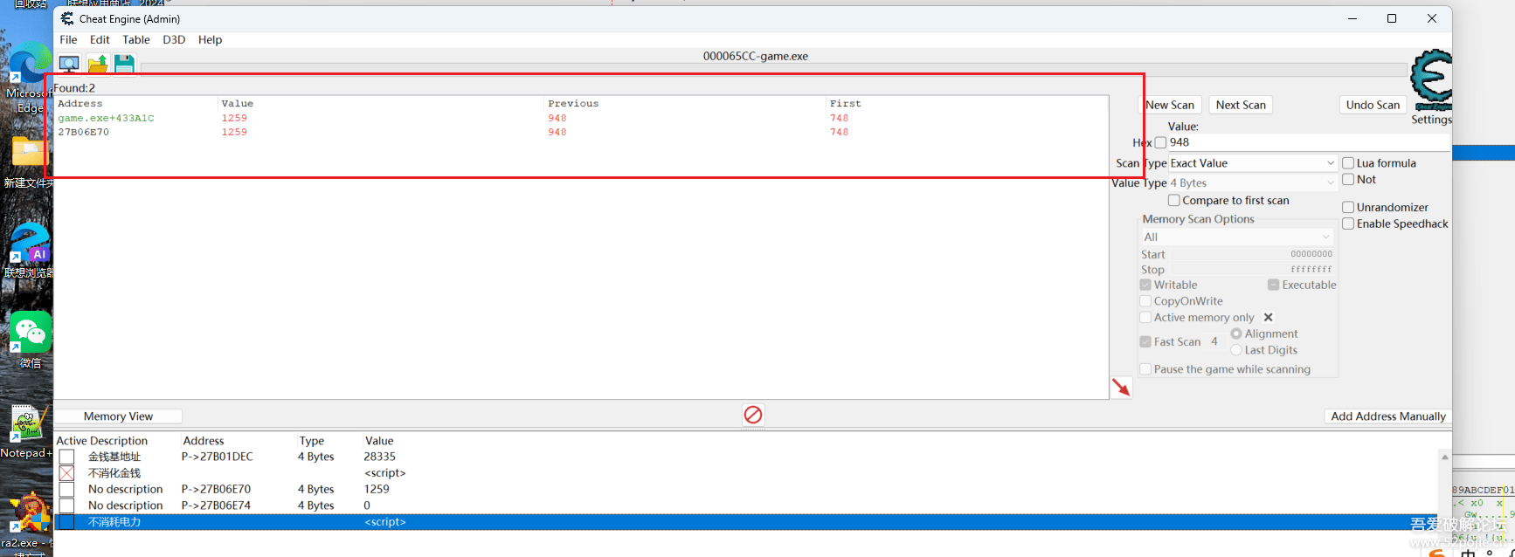Click the Next Scan button
This screenshot has height=557, width=1515.
coord(1241,105)
